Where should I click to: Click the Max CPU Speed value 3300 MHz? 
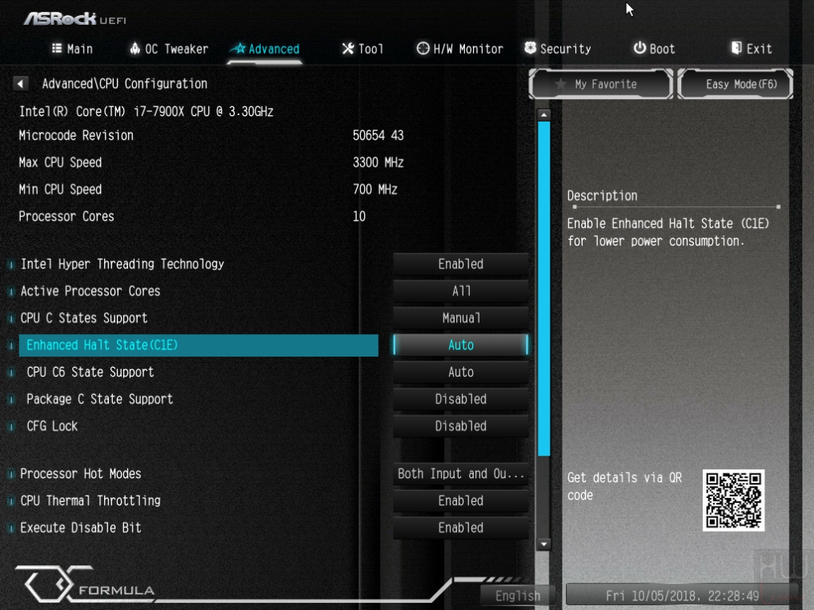pos(378,162)
